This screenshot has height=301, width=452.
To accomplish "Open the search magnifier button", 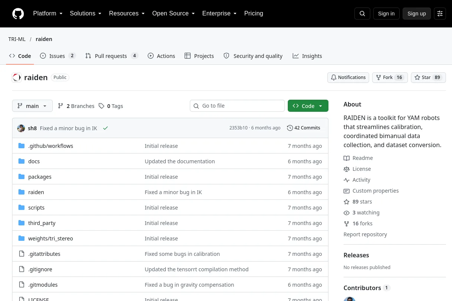I will 362,14.
